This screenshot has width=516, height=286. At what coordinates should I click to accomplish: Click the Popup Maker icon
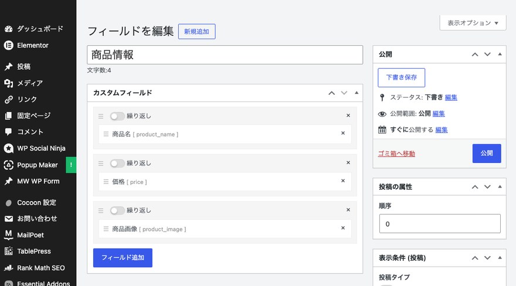pos(9,165)
